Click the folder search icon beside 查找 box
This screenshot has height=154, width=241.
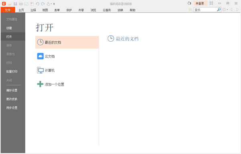coord(190,10)
